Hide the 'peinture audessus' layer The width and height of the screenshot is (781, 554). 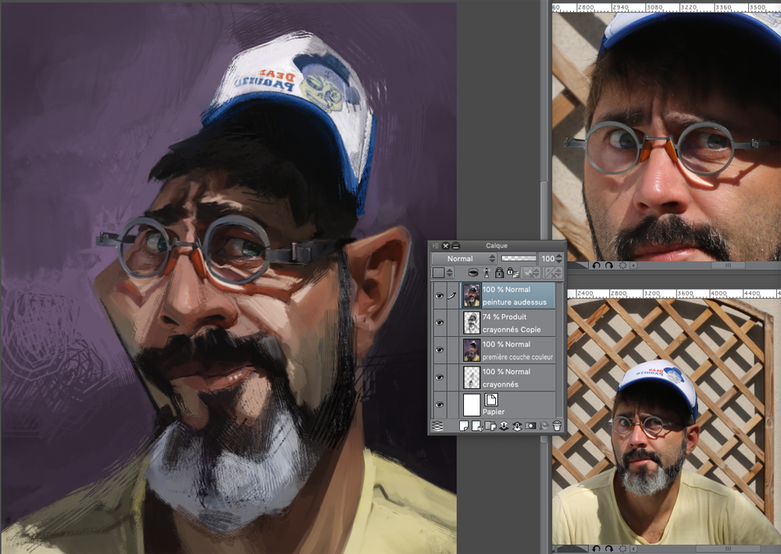coord(437,295)
